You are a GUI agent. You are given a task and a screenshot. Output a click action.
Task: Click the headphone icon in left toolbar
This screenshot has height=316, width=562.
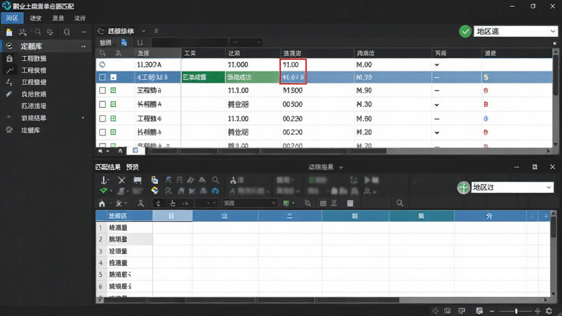66,32
